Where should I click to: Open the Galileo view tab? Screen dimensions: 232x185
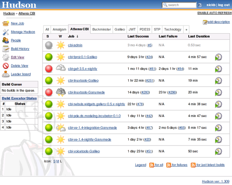click(120, 29)
